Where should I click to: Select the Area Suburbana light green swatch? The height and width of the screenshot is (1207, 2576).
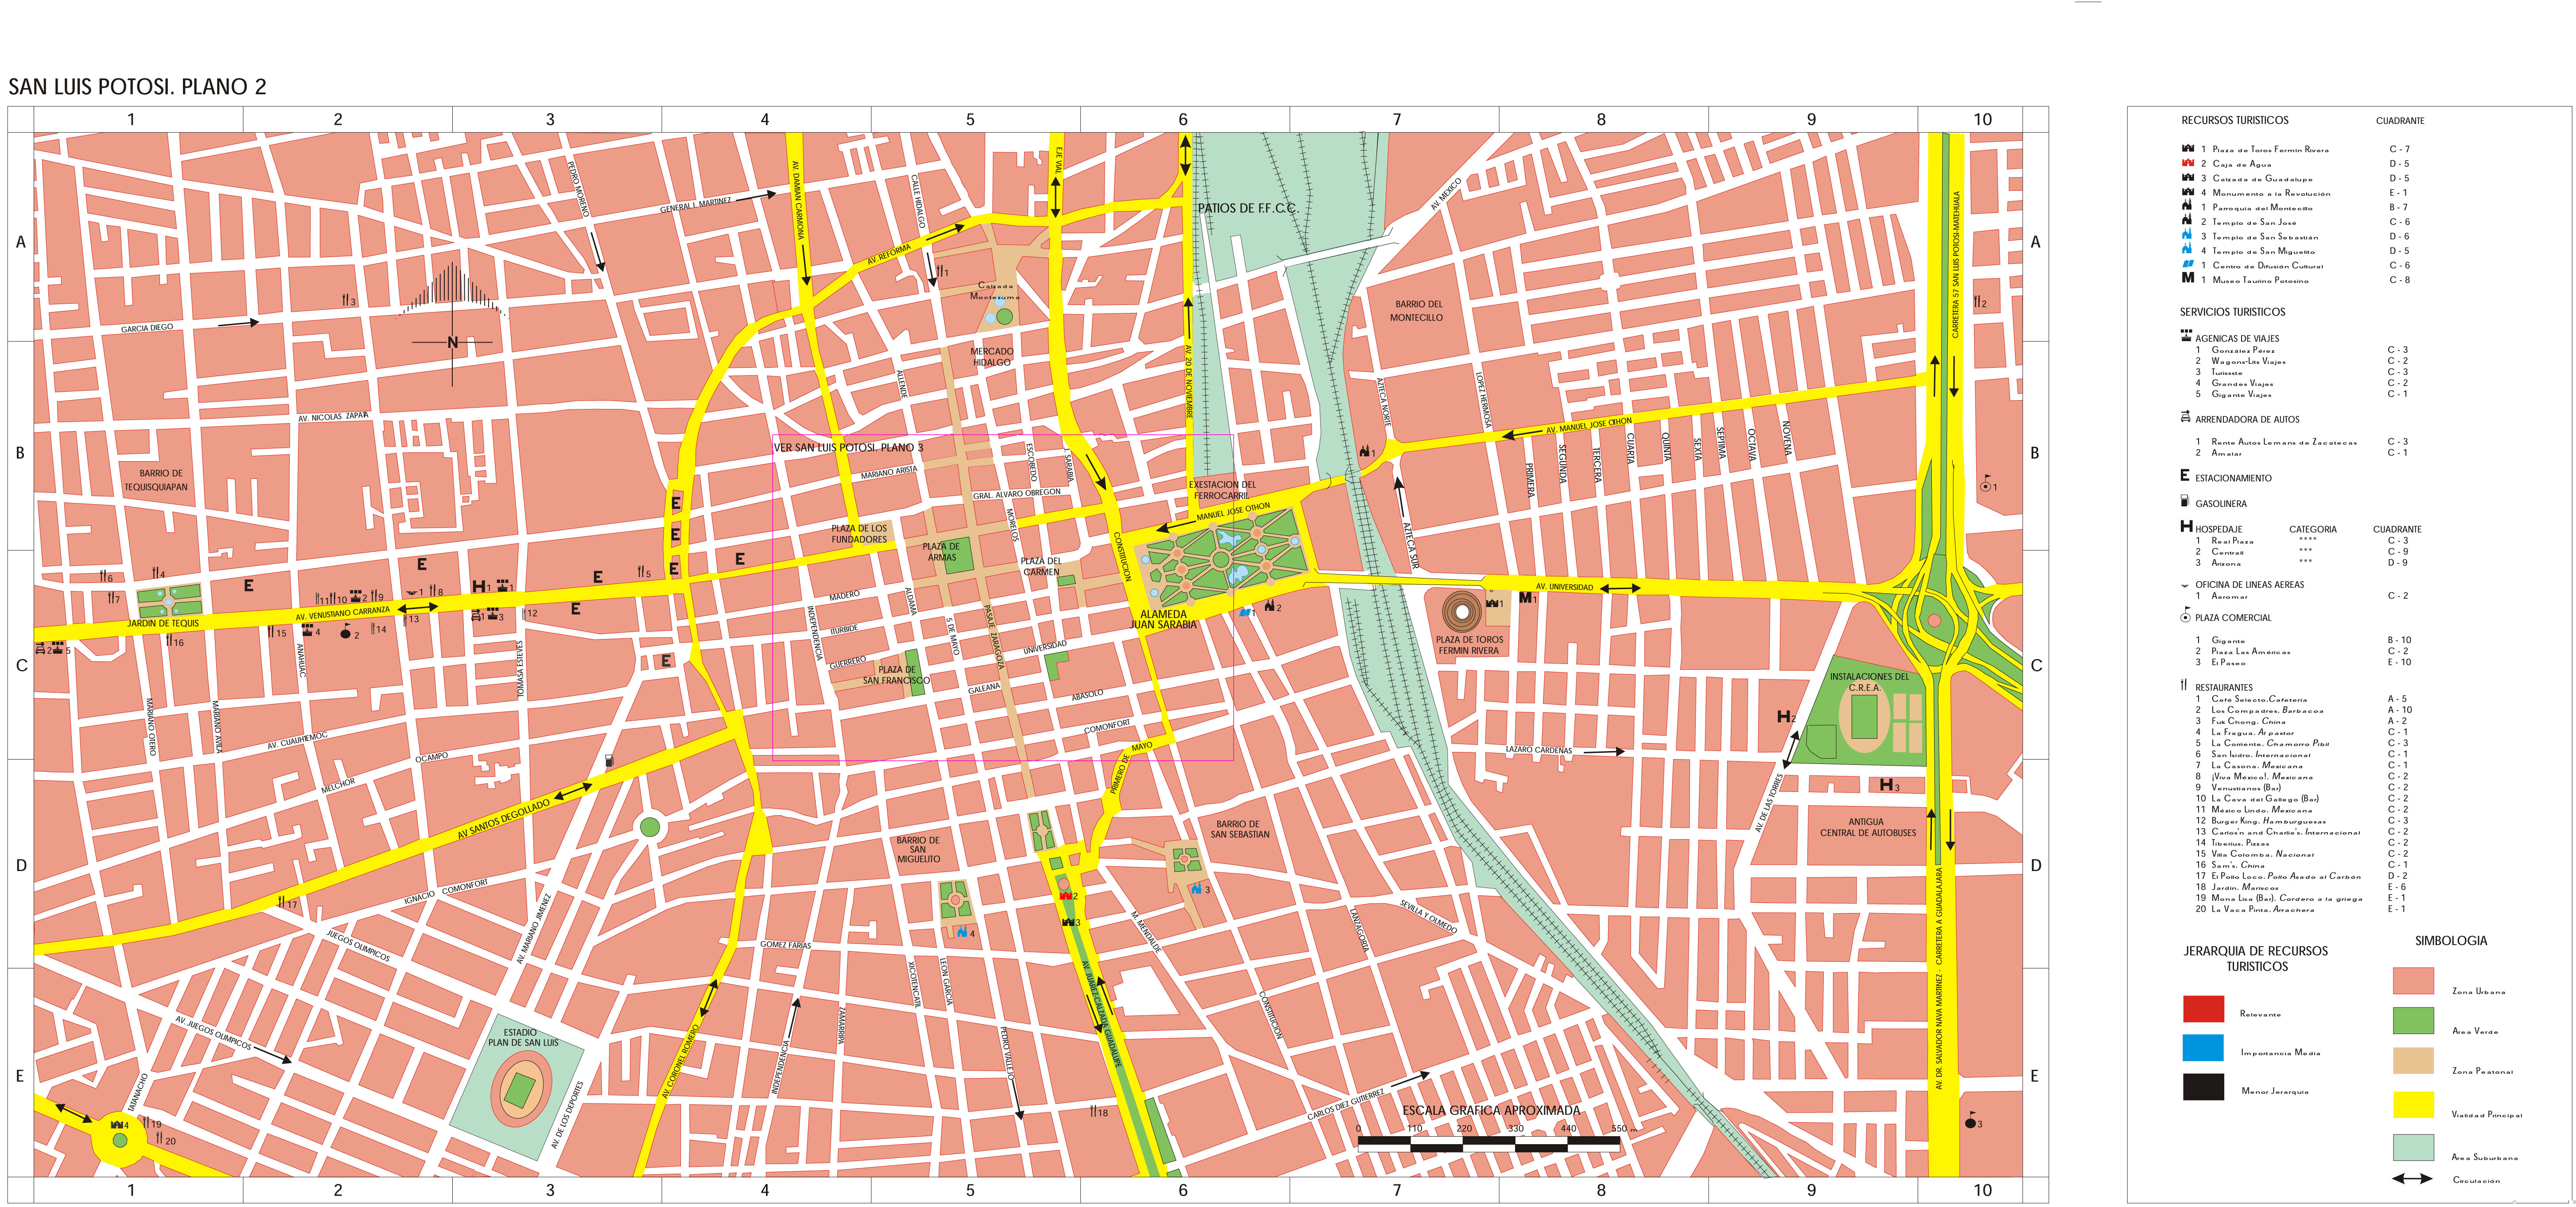pyautogui.click(x=2413, y=1147)
